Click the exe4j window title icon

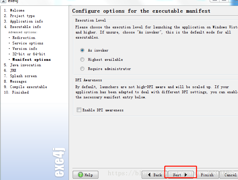click(x=3, y=1)
